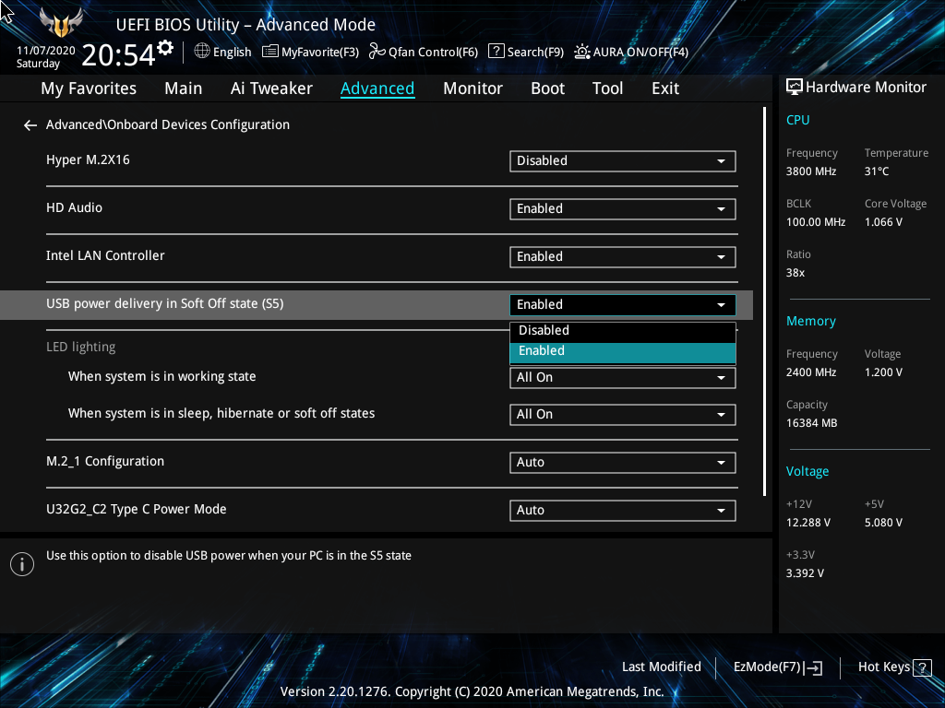
Task: Click the U32G2_C2 Type C Power Mode label
Action: (x=137, y=509)
